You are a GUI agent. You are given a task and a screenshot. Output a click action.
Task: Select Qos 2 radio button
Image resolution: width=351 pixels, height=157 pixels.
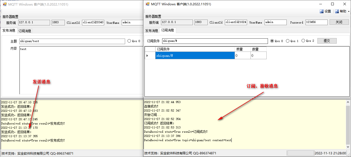303,41
